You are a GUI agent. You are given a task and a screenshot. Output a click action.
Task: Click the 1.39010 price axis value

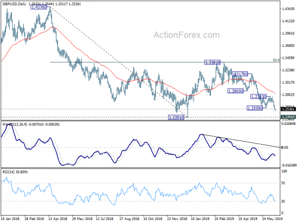[288, 33]
